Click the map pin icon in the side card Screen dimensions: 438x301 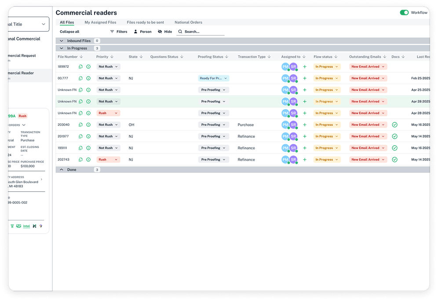coord(41,226)
